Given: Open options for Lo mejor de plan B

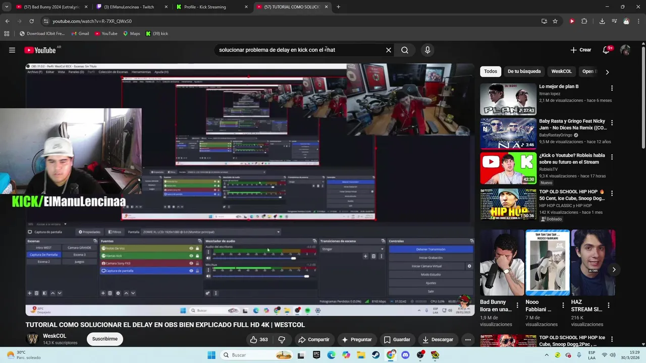Looking at the screenshot, I should [612, 88].
